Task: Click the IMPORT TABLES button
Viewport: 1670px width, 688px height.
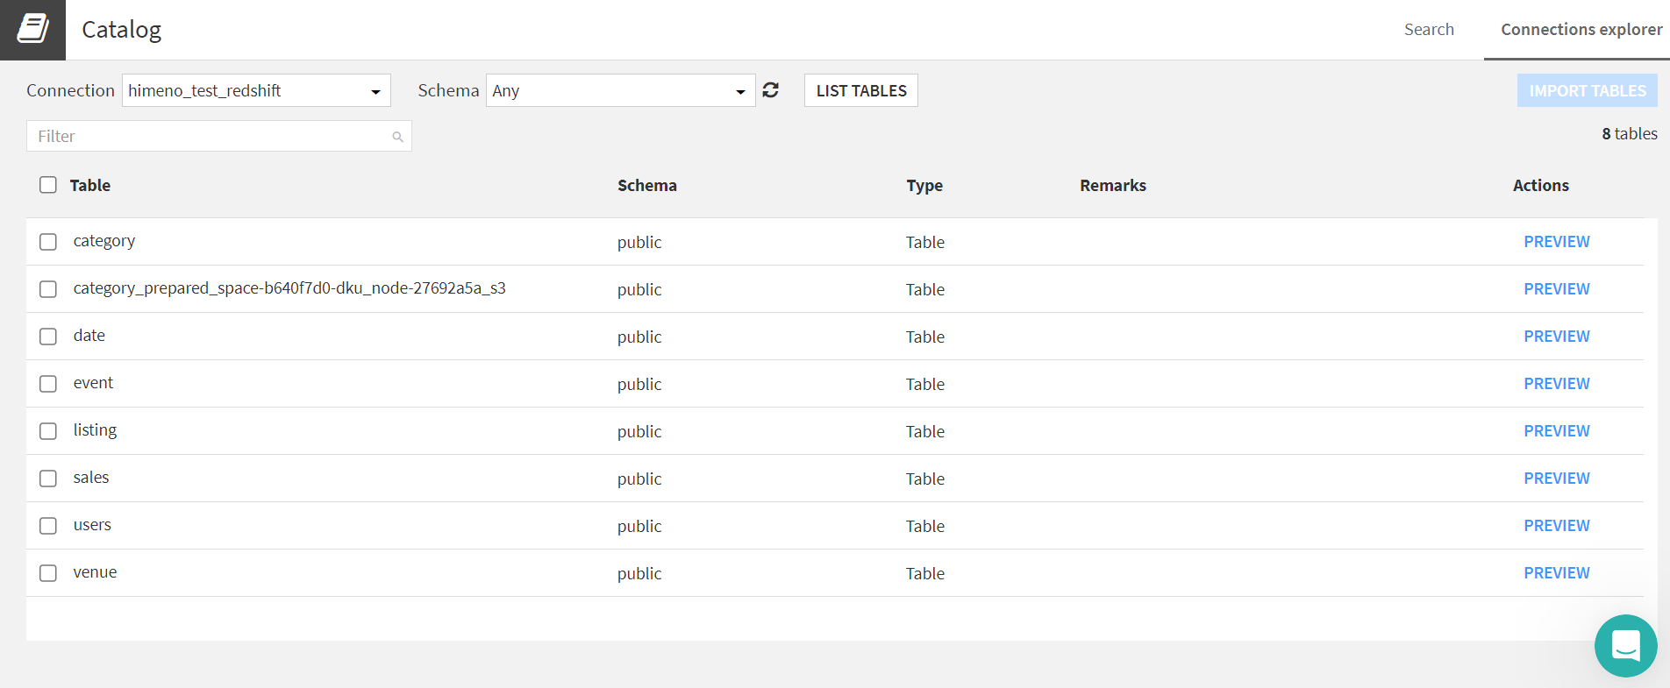Action: point(1587,90)
